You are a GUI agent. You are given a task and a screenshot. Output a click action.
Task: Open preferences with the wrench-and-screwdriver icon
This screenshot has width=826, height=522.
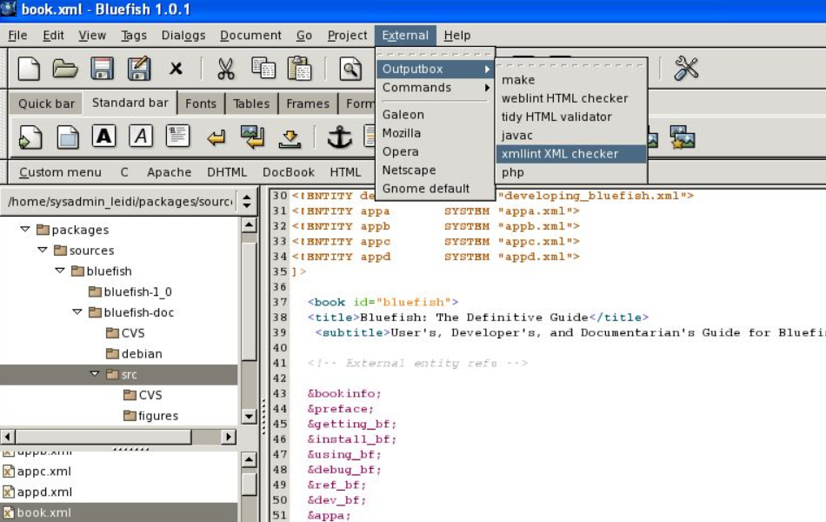coord(686,69)
